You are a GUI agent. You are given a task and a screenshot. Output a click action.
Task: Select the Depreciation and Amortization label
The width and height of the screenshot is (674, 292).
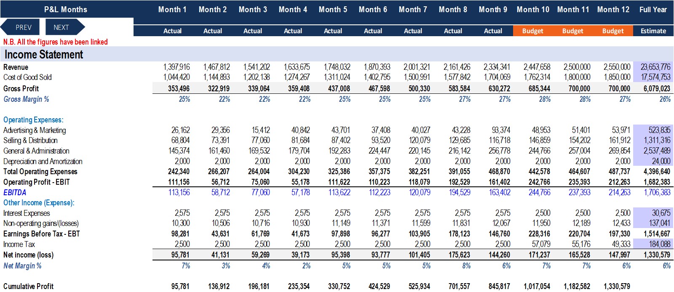point(43,162)
